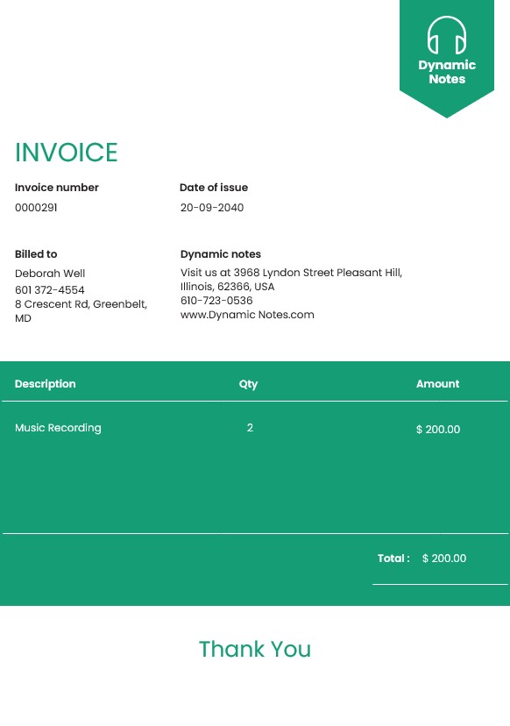Viewport: 510px width, 726px height.
Task: Click the Amount column header
Action: click(x=438, y=384)
